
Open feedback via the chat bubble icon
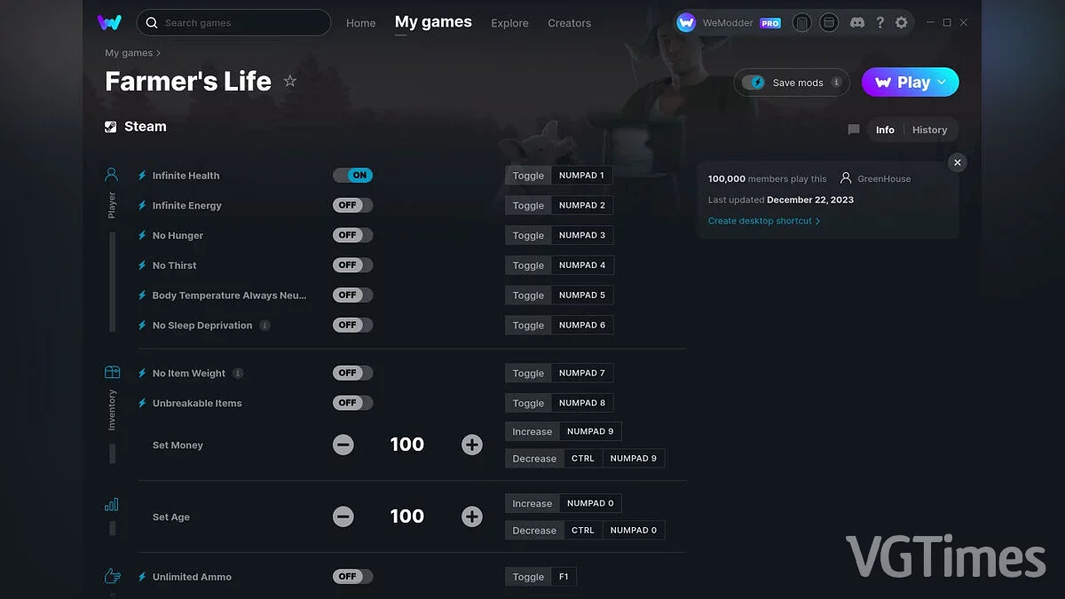coord(853,130)
